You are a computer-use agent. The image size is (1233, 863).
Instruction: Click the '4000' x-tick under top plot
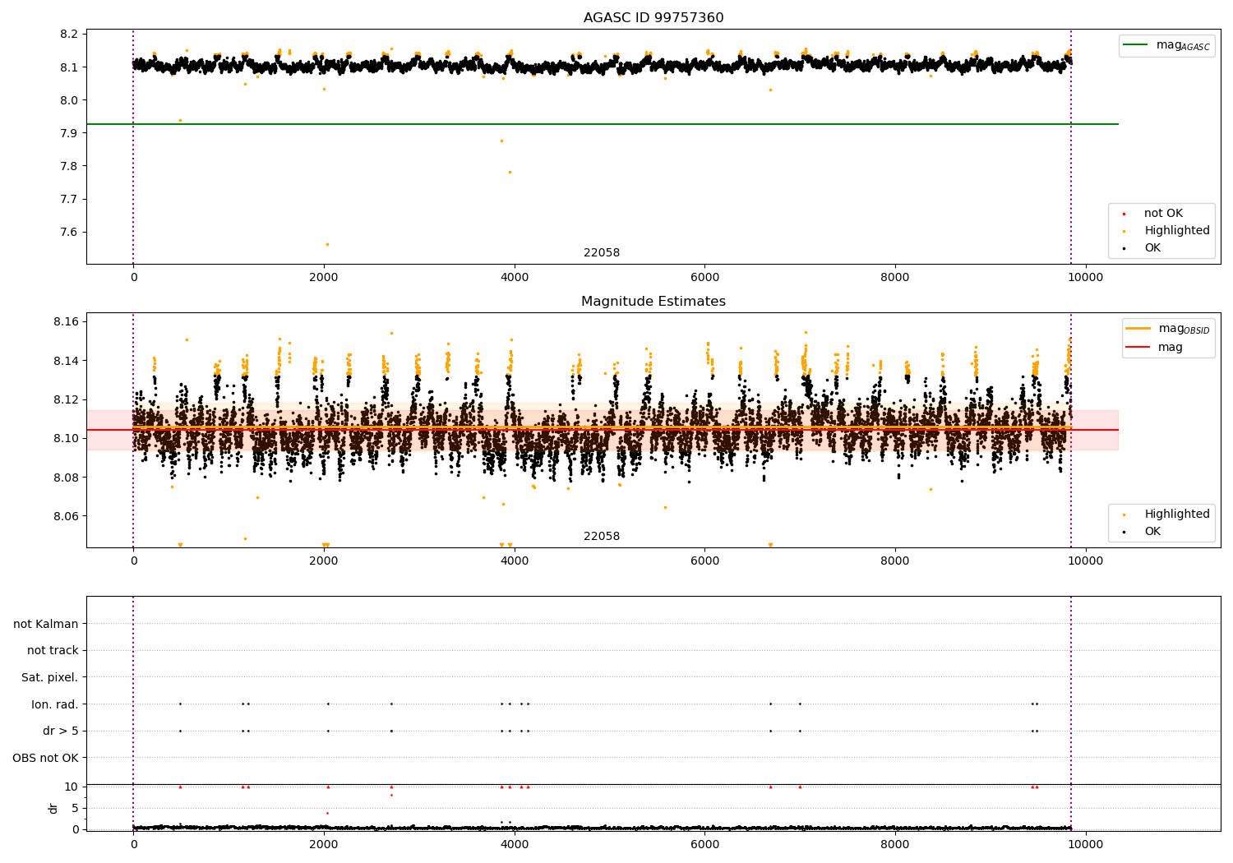[515, 278]
